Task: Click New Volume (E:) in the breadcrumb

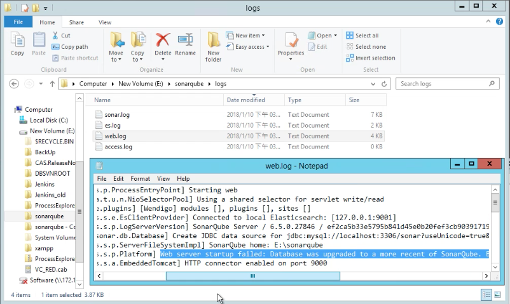Action: click(x=141, y=84)
